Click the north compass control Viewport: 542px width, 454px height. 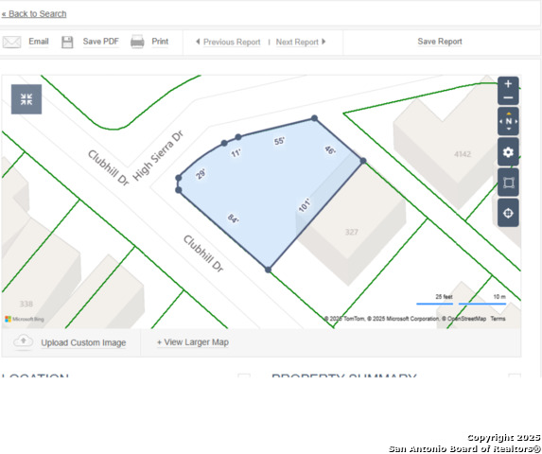508,121
